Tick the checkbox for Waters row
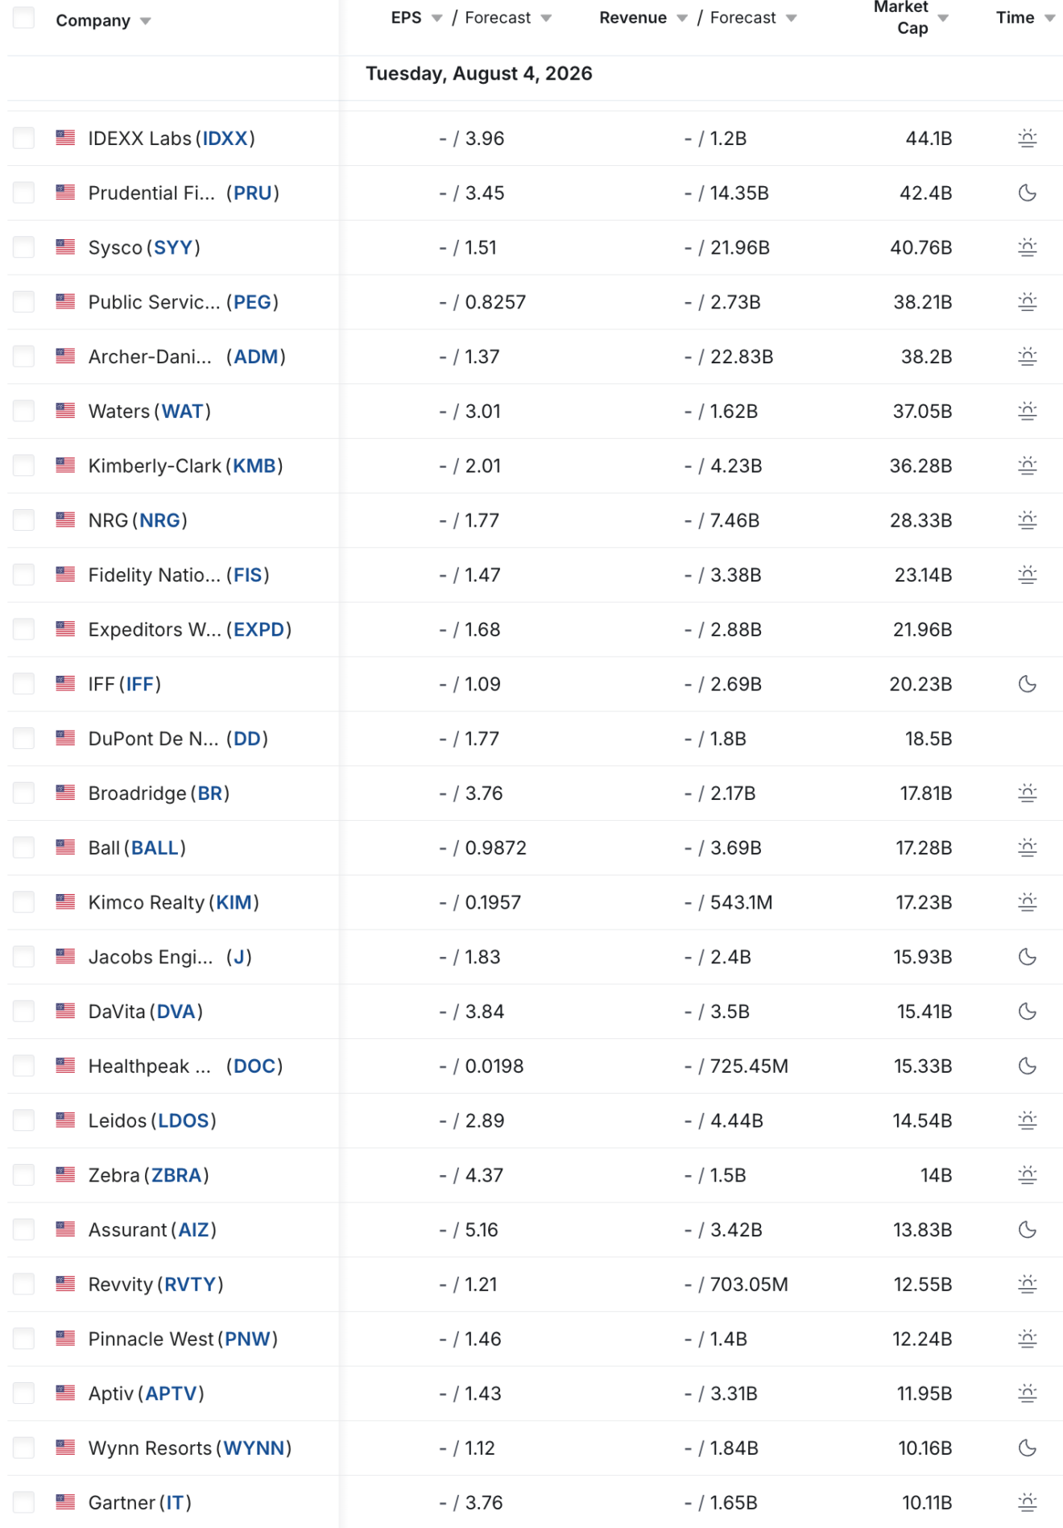 click(24, 412)
